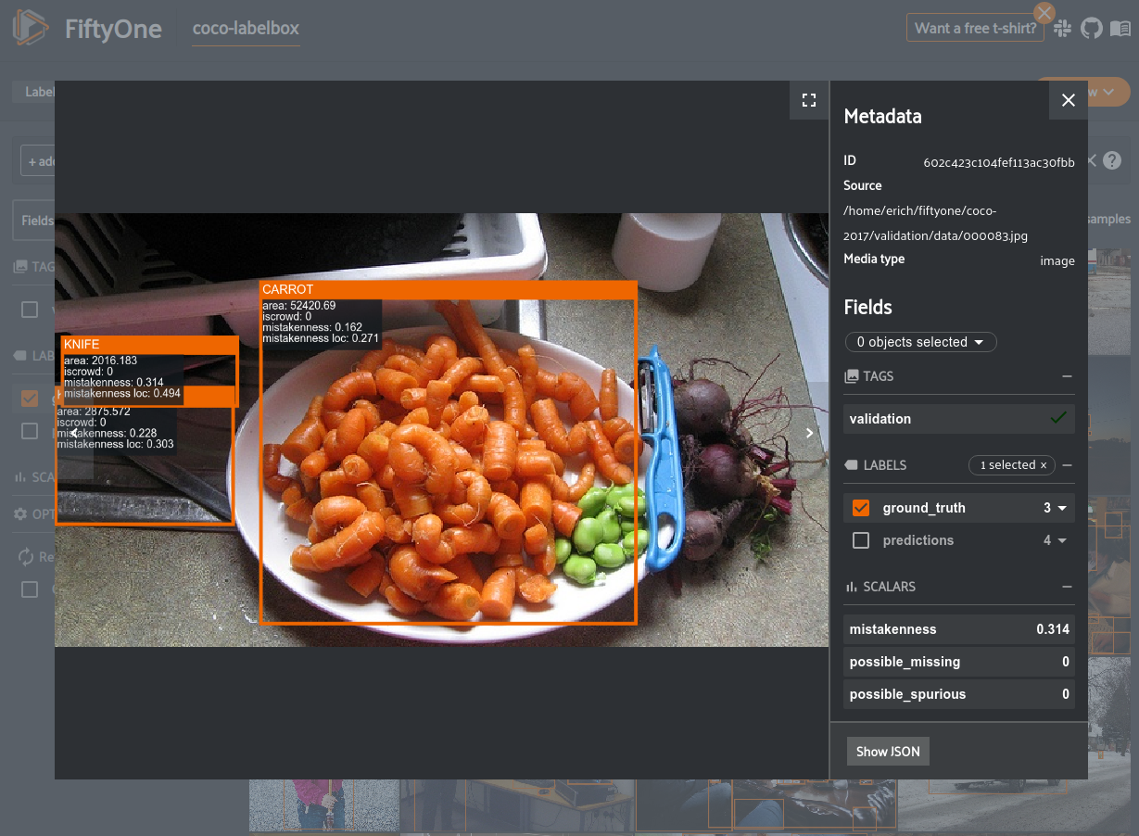The image size is (1139, 836).
Task: Open the documentation book icon
Action: coord(1120,29)
